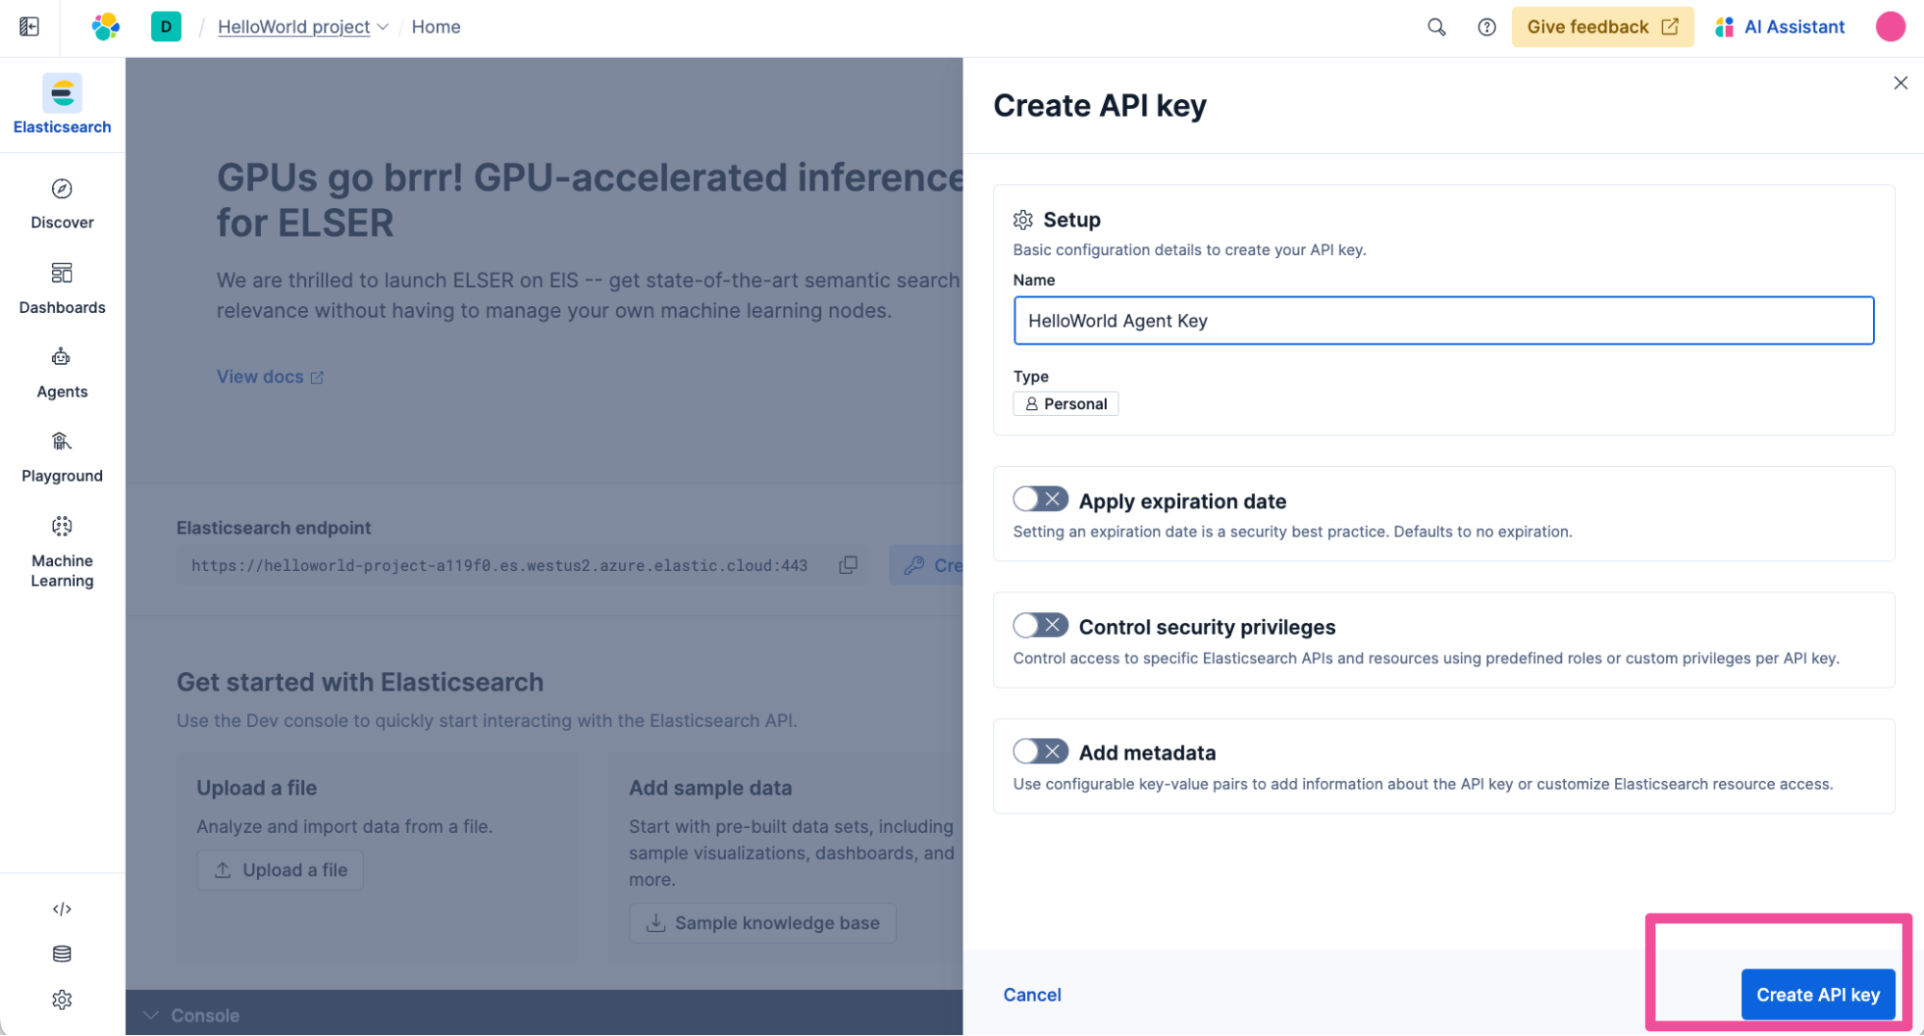Collapse the side navigation panel
This screenshot has width=1924, height=1036.
click(29, 27)
